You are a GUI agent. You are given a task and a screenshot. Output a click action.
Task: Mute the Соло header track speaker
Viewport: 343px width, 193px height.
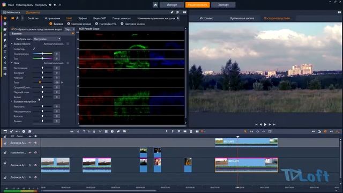pos(36,136)
